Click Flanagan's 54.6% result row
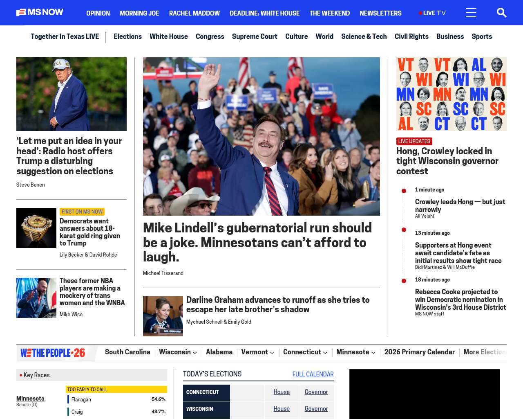 (116, 399)
